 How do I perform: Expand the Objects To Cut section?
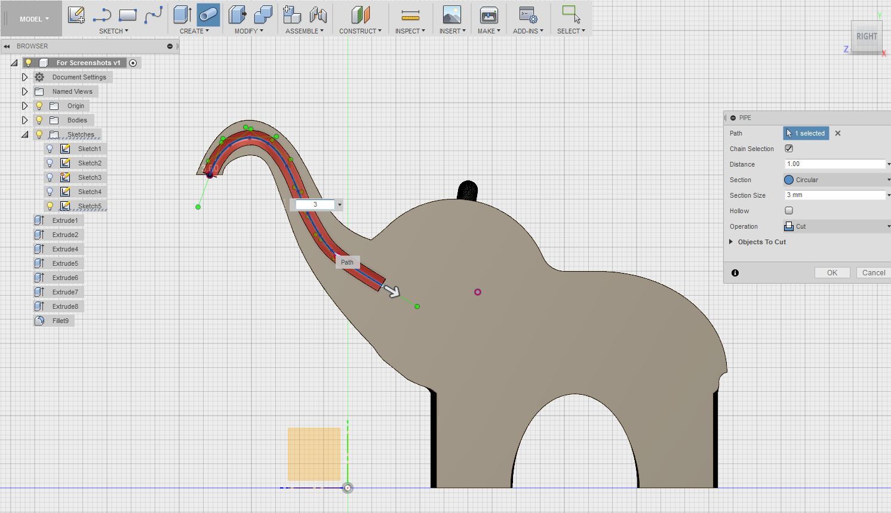click(x=731, y=242)
